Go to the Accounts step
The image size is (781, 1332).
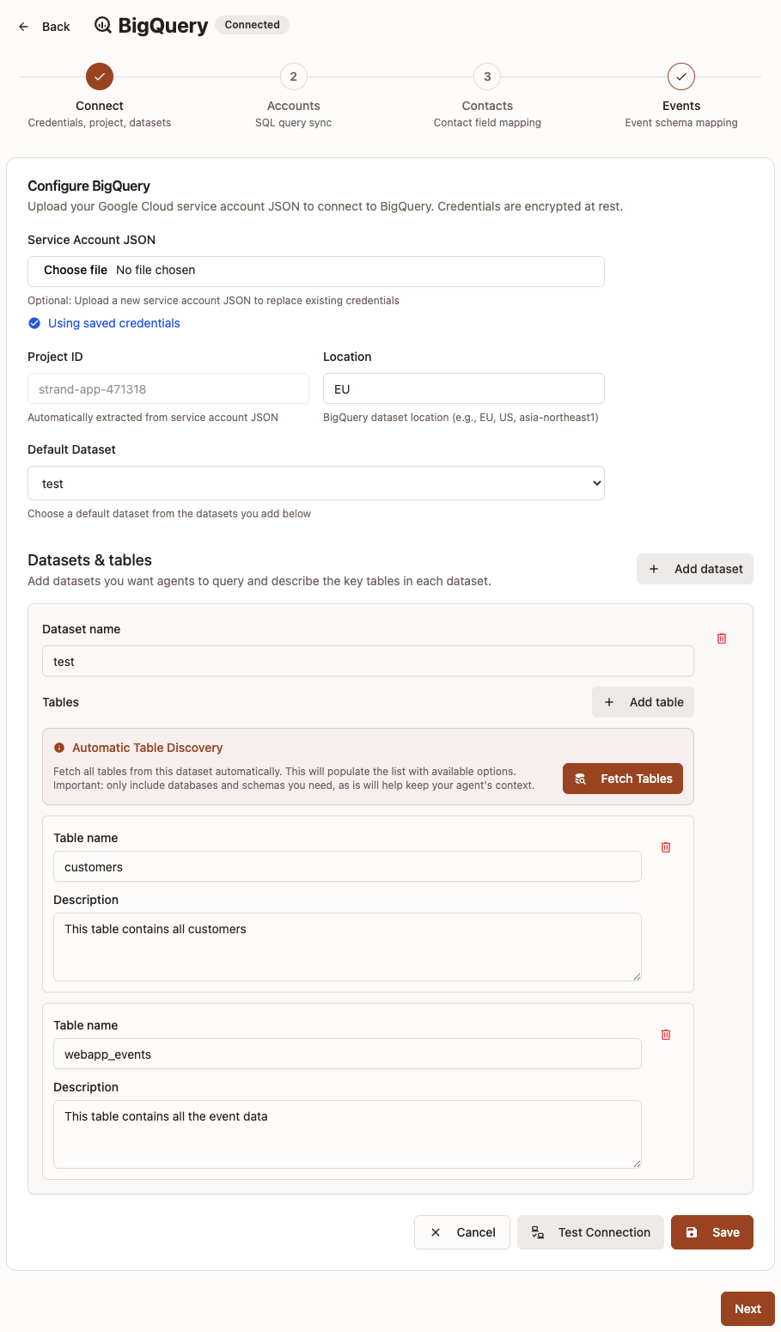(x=293, y=76)
